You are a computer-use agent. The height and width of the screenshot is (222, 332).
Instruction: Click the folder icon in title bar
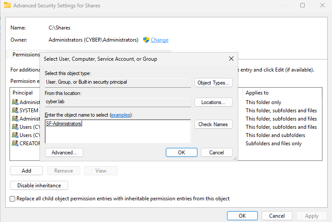(x=7, y=6)
